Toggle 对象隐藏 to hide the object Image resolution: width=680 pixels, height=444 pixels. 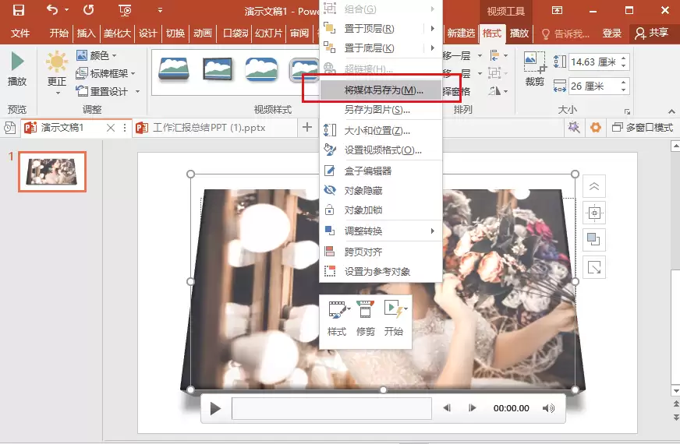pos(363,190)
